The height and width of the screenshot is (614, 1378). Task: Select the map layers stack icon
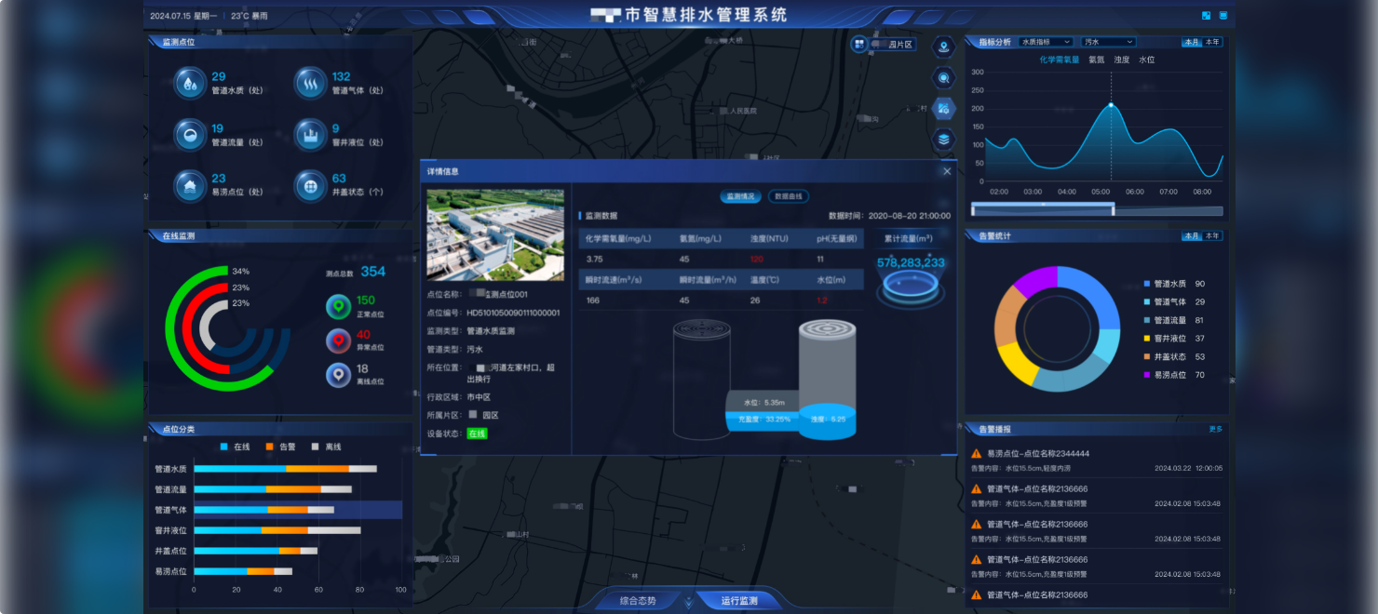tap(944, 140)
